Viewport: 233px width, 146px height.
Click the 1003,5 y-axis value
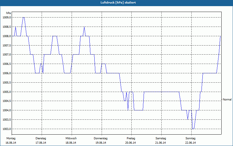pyautogui.click(x=7, y=120)
